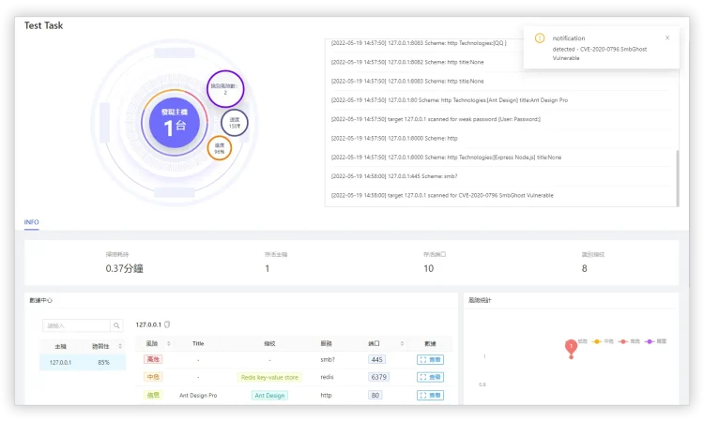
Task: Click the green info tag in the http row
Action: [153, 395]
